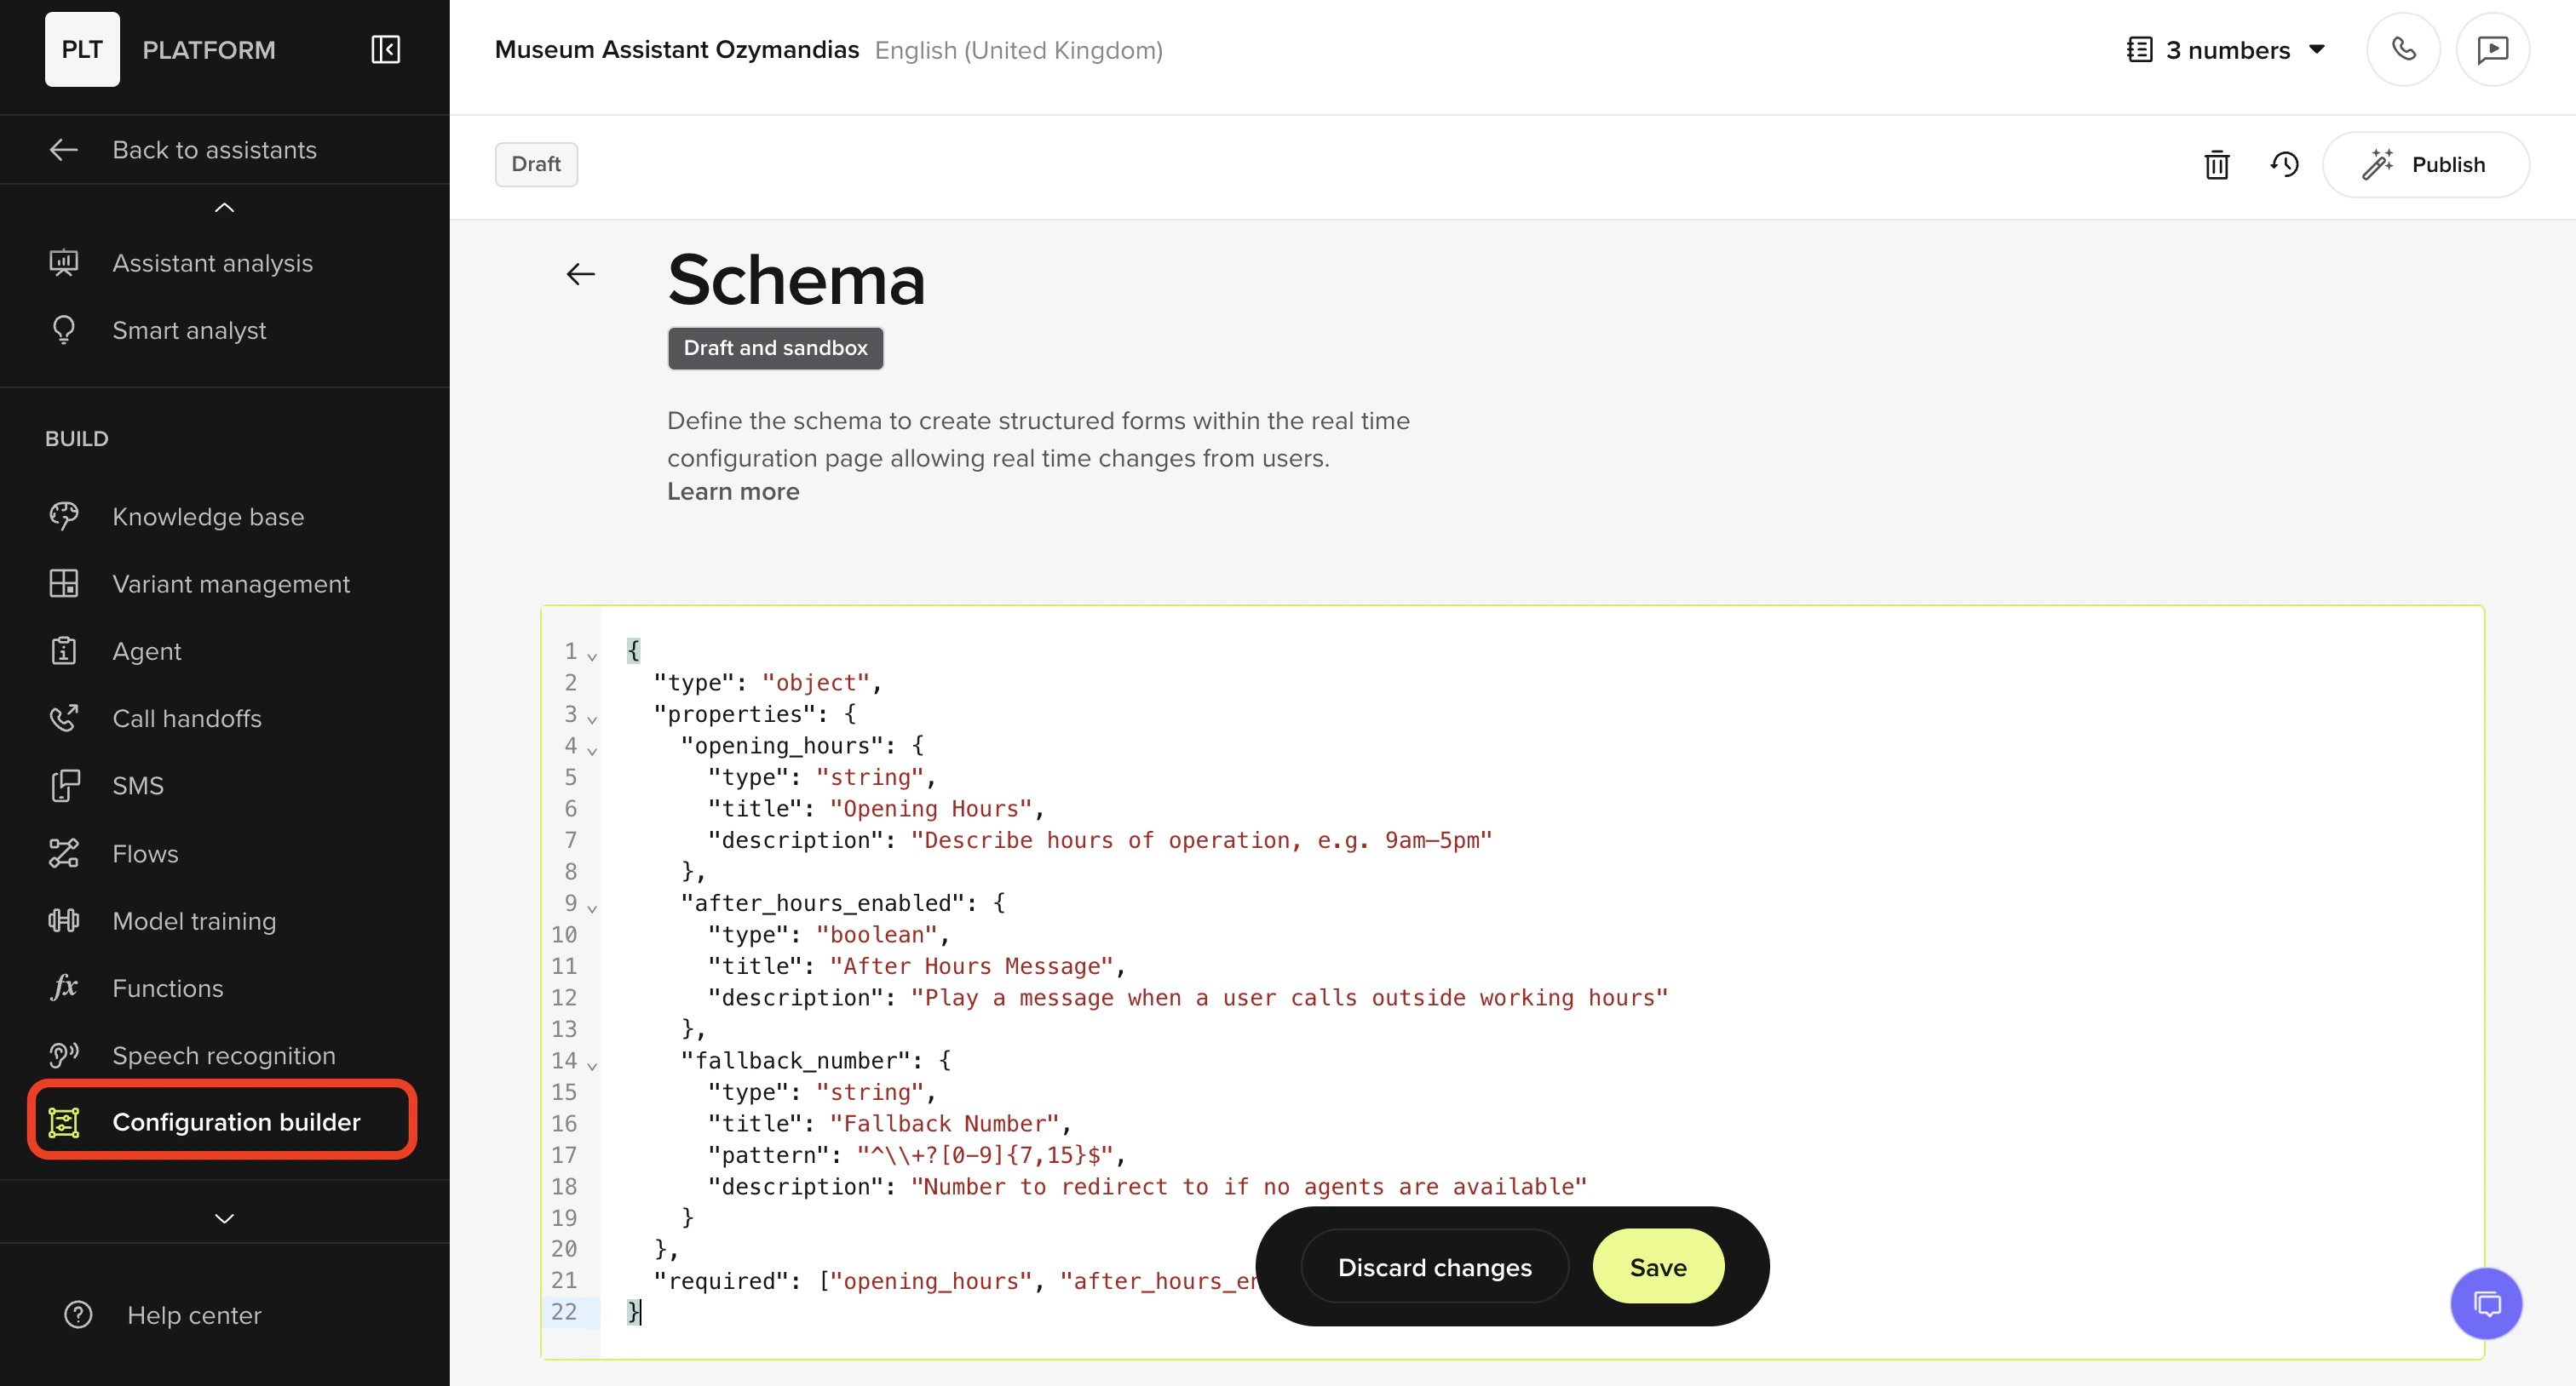Save schema changes

pyautogui.click(x=1657, y=1266)
